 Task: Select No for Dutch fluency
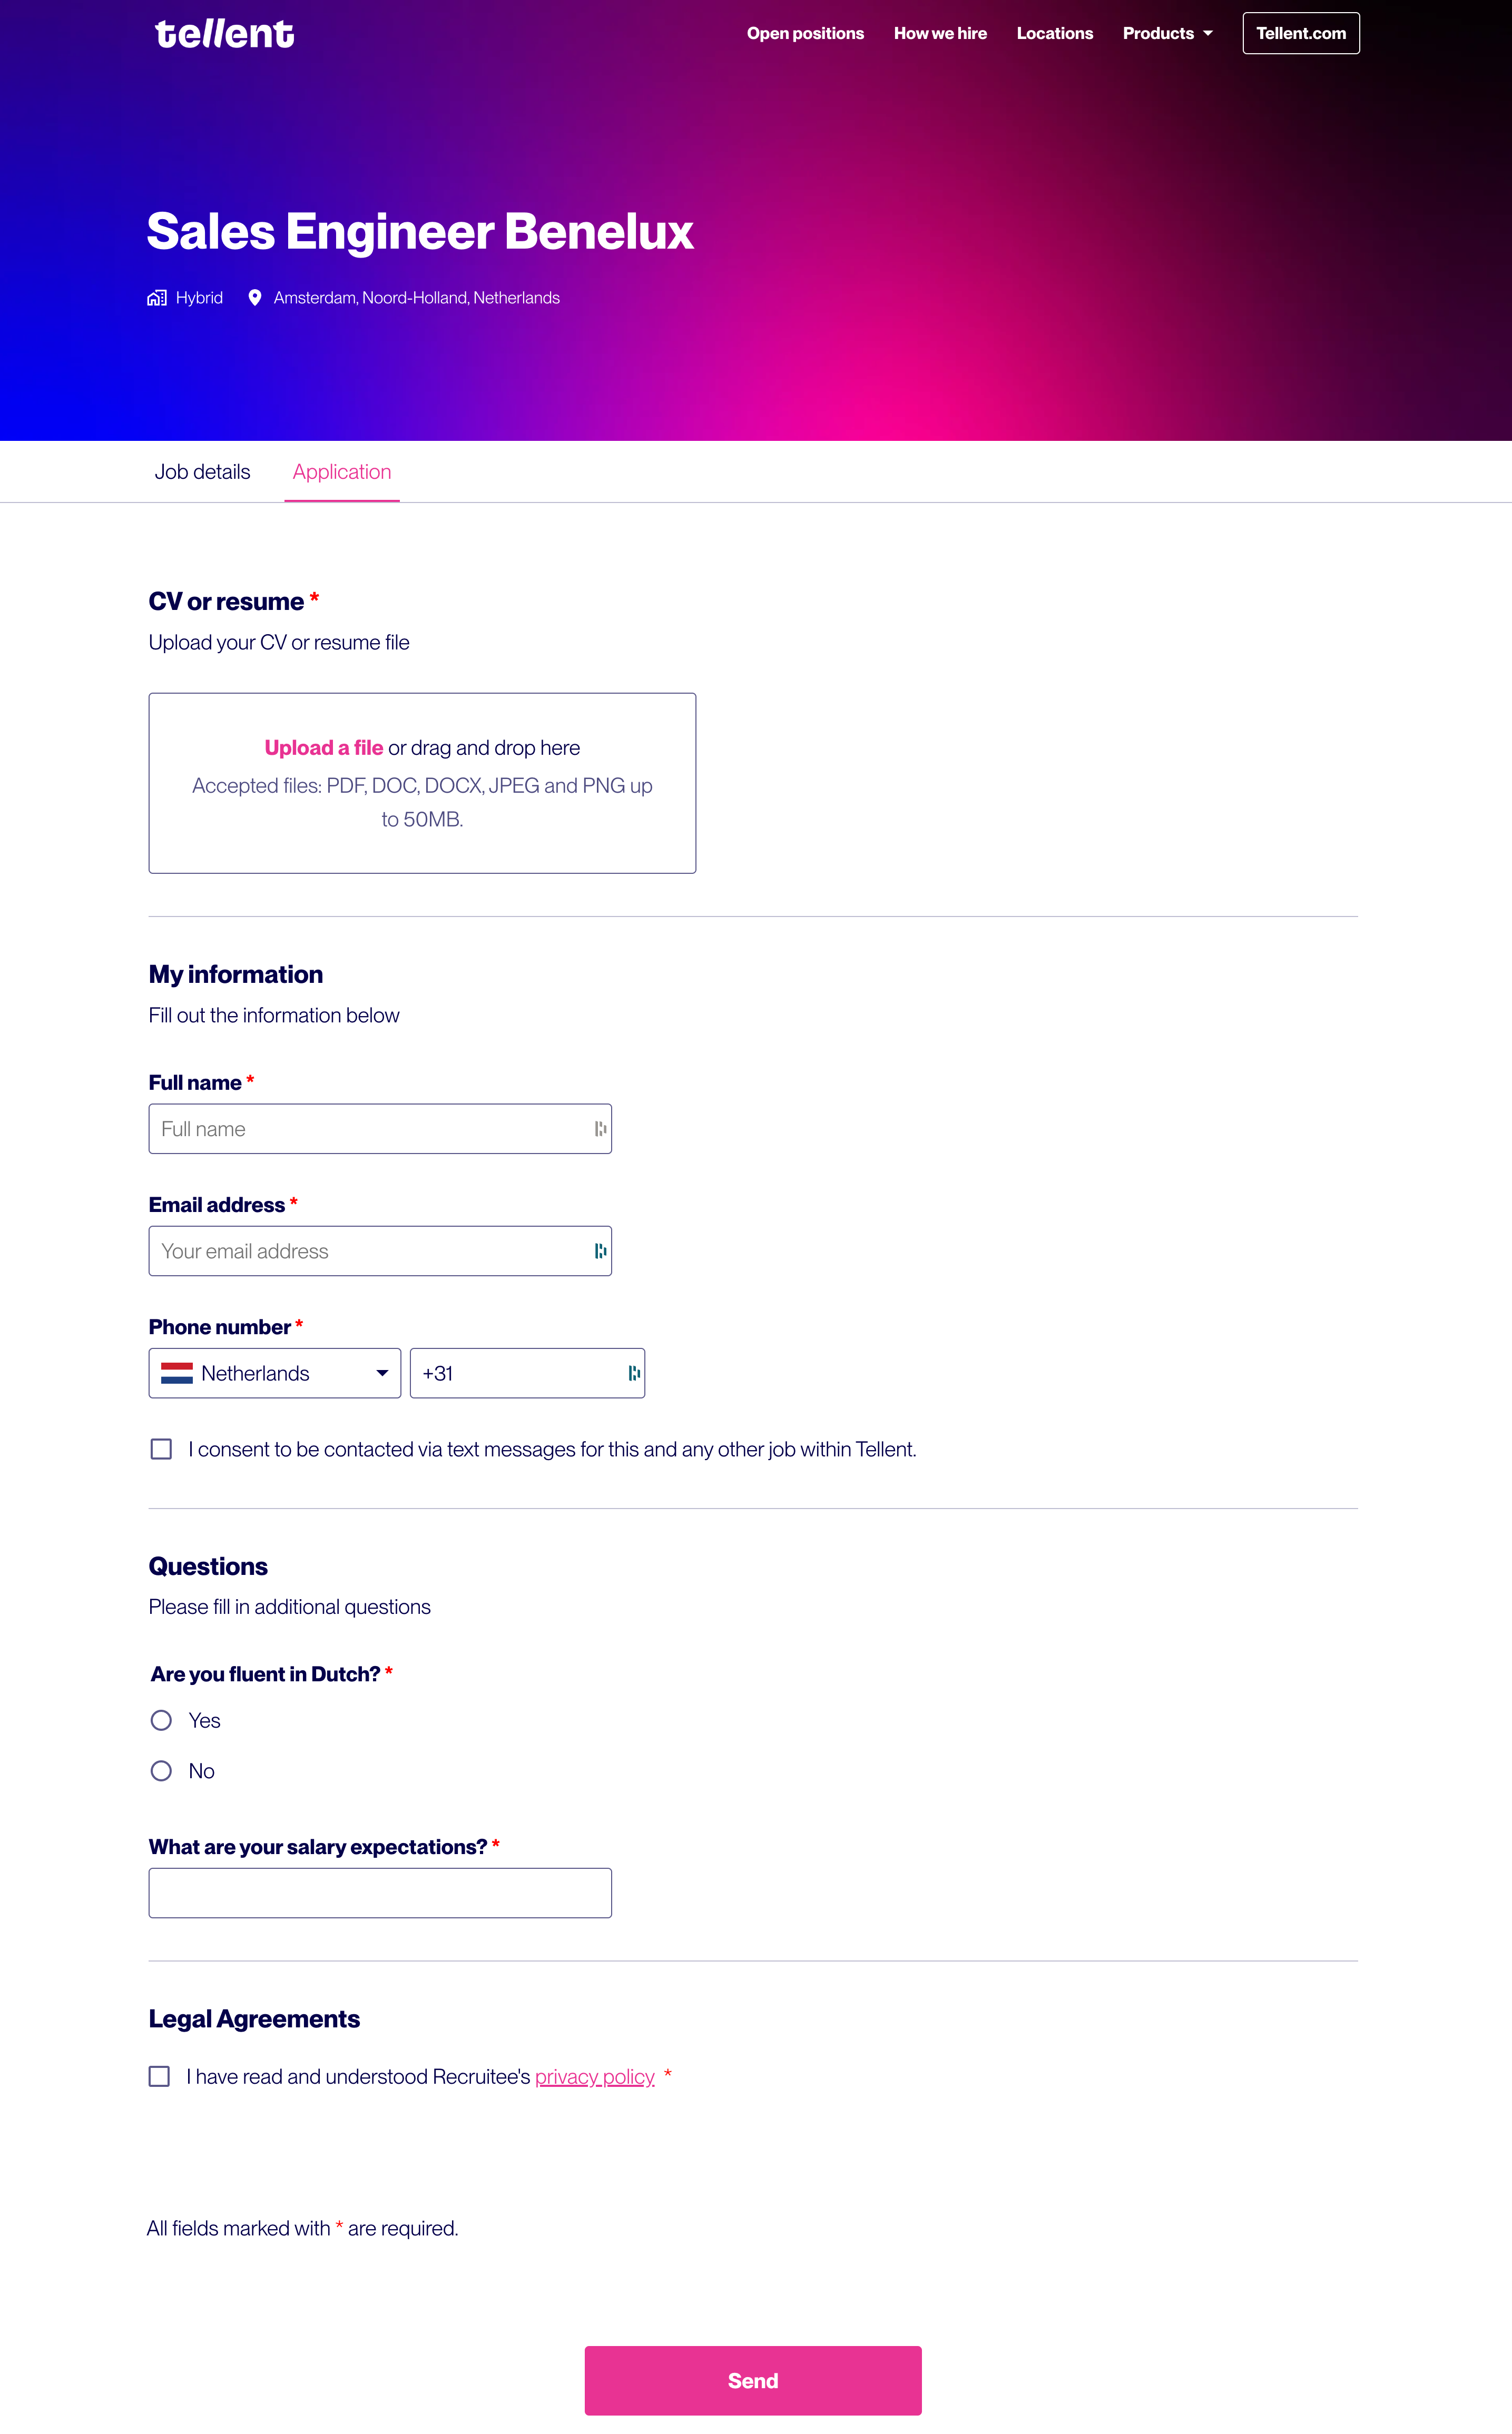[x=161, y=1771]
